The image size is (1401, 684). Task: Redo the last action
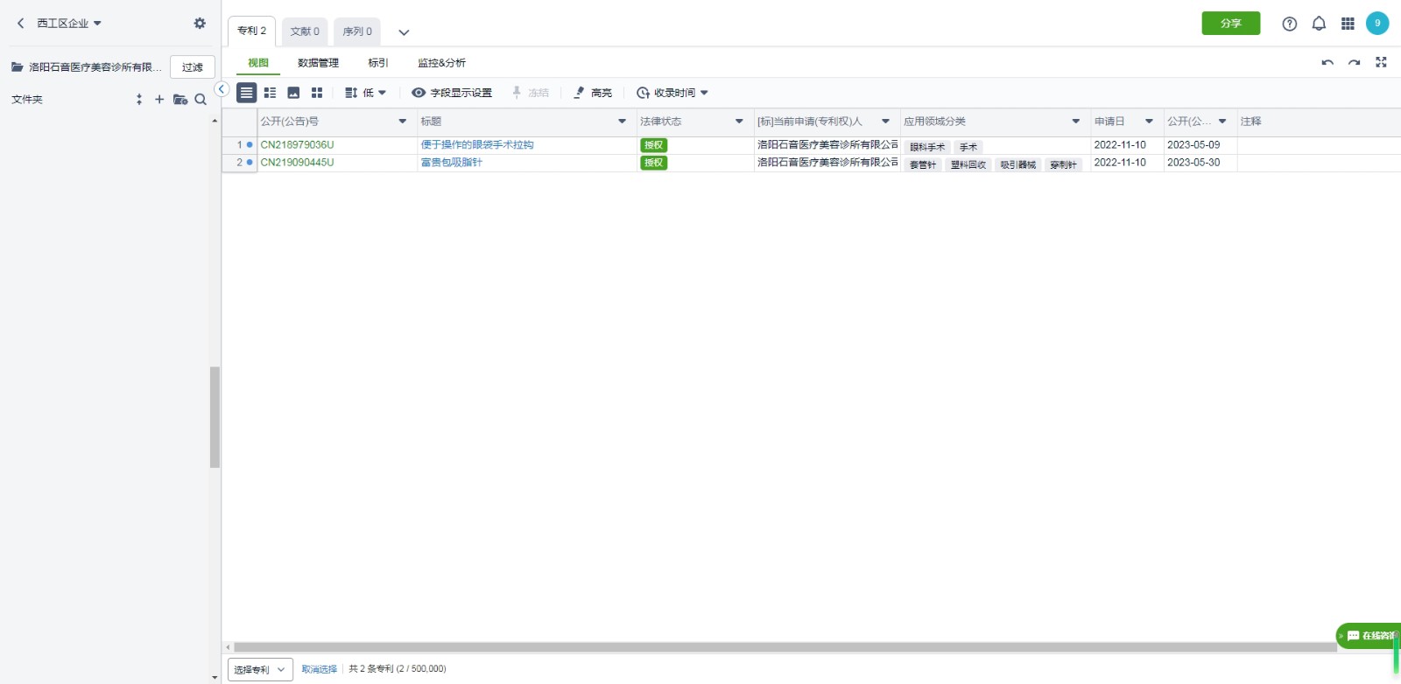(x=1354, y=63)
